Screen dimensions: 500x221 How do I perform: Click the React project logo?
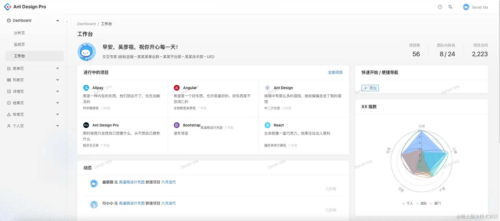pyautogui.click(x=267, y=125)
